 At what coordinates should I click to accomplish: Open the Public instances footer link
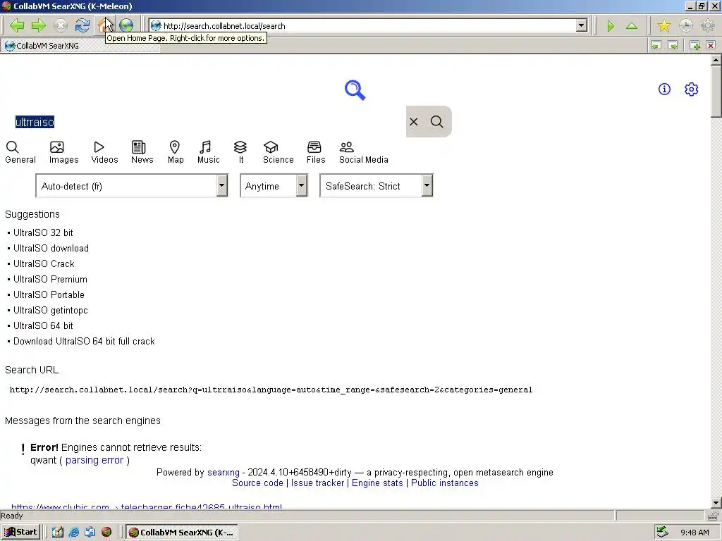[x=444, y=483]
